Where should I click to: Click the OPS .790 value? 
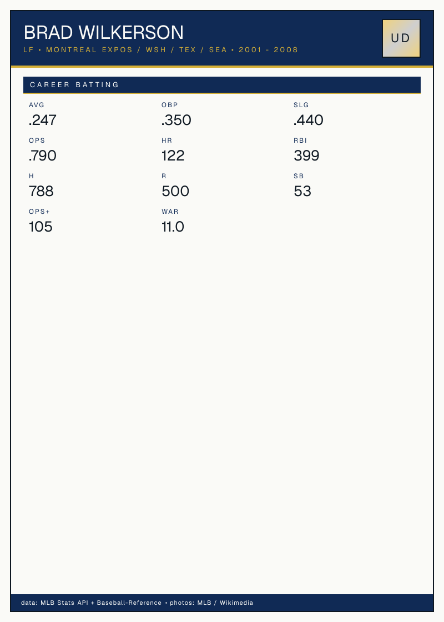42,155
